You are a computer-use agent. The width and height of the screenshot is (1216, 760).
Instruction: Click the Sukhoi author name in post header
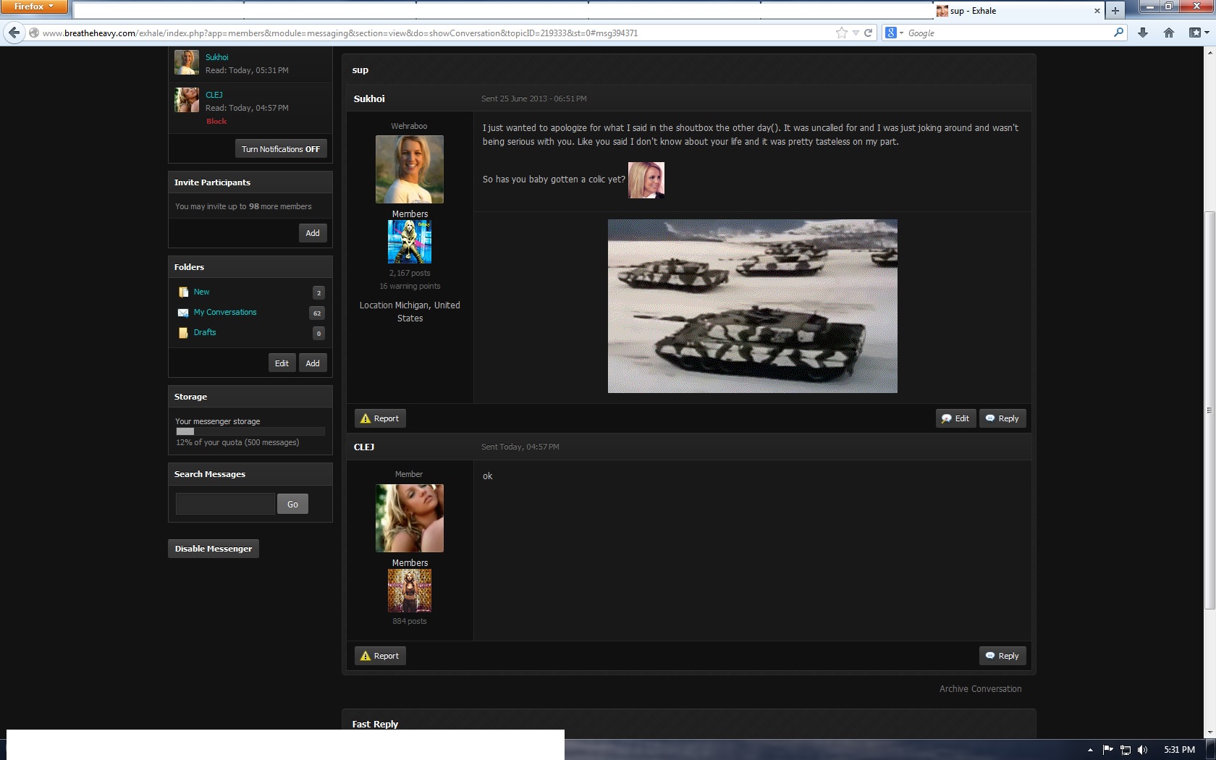pyautogui.click(x=369, y=98)
